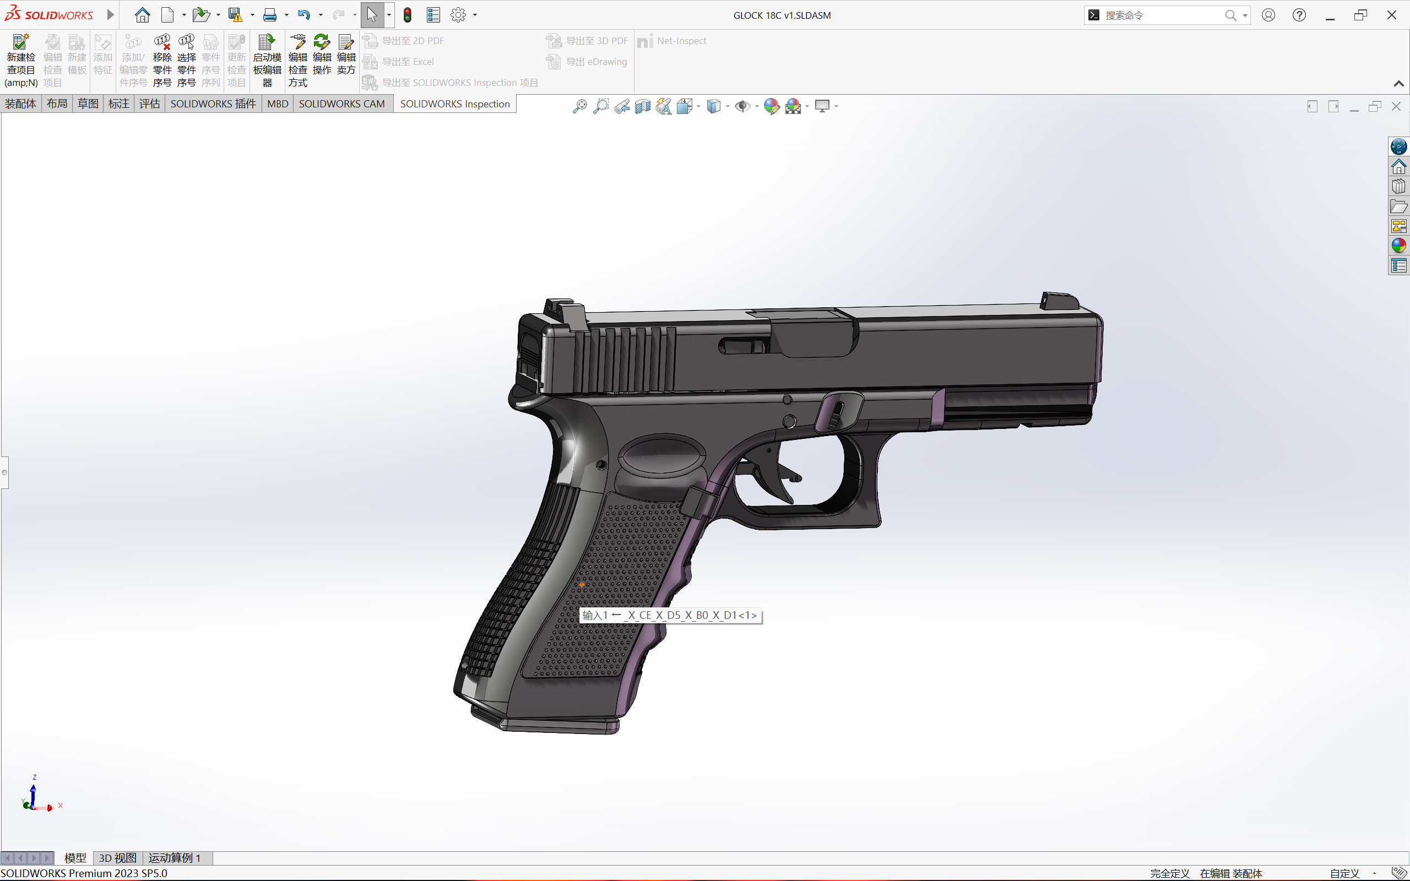
Task: Switch to MBD tab
Action: (x=278, y=104)
